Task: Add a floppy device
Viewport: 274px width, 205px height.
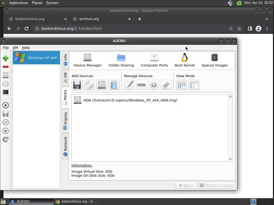Action: click(77, 85)
